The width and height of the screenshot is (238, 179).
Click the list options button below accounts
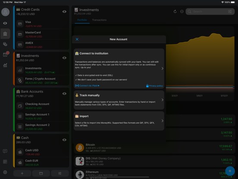[x=60, y=173]
